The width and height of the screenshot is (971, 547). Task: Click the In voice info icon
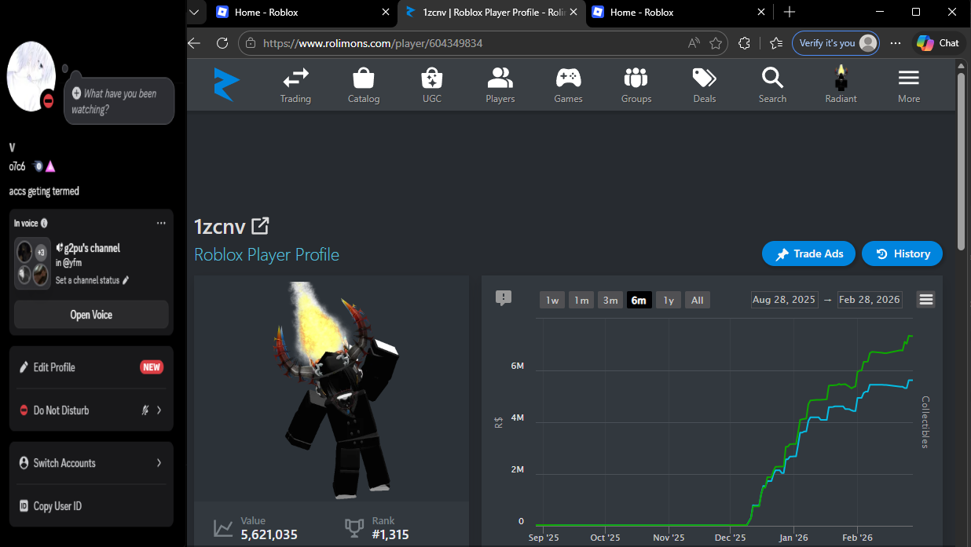click(x=44, y=224)
